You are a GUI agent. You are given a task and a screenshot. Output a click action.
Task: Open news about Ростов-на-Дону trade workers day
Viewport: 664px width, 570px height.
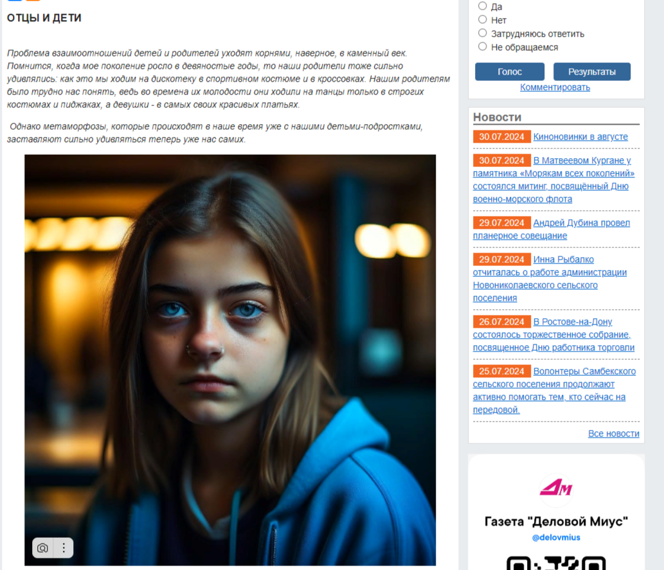(553, 335)
